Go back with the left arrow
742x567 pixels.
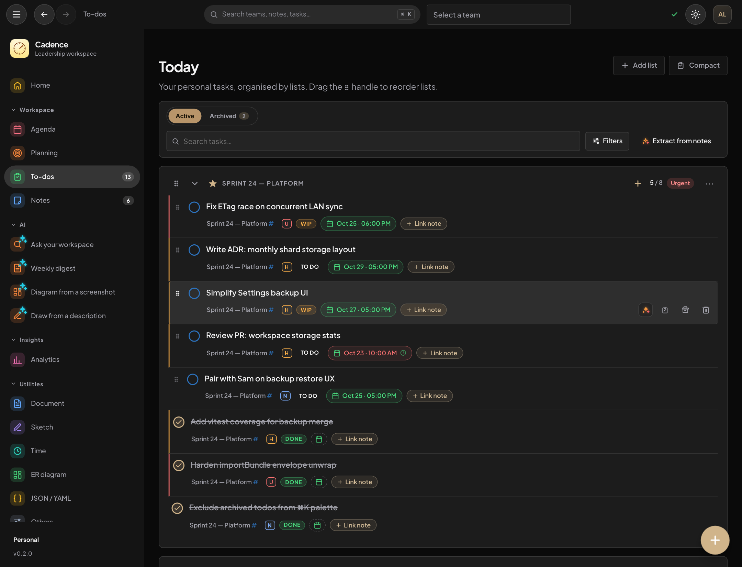pos(44,14)
